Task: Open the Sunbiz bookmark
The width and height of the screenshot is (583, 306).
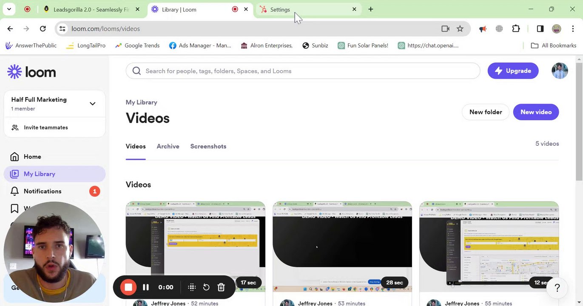Action: pyautogui.click(x=315, y=45)
